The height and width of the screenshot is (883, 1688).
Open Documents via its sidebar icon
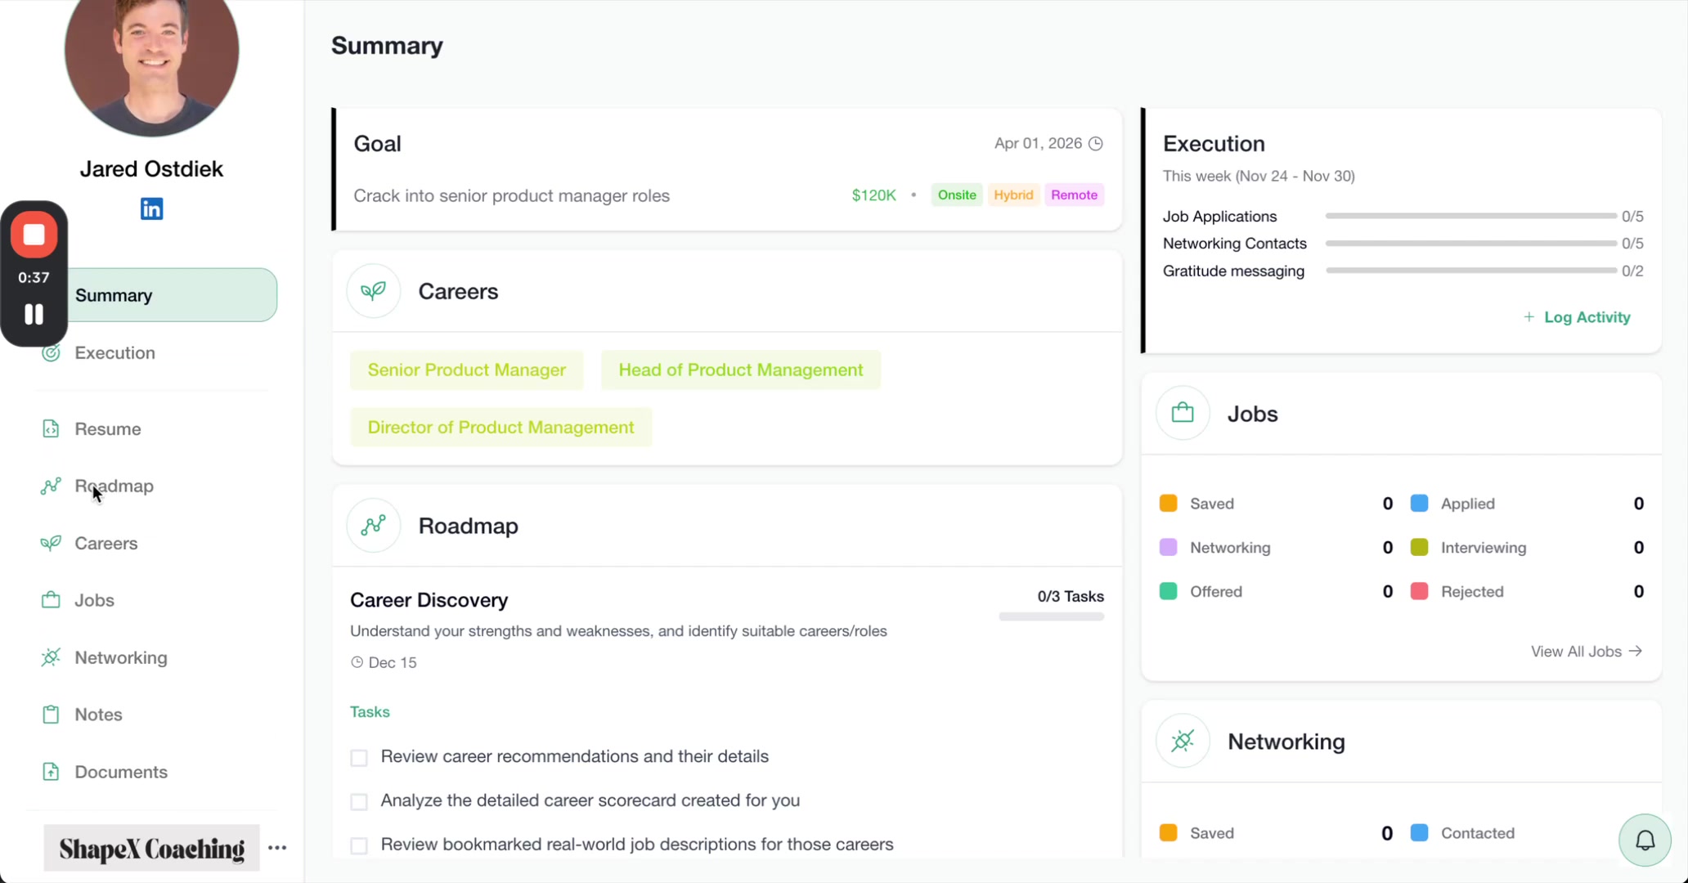tap(51, 771)
